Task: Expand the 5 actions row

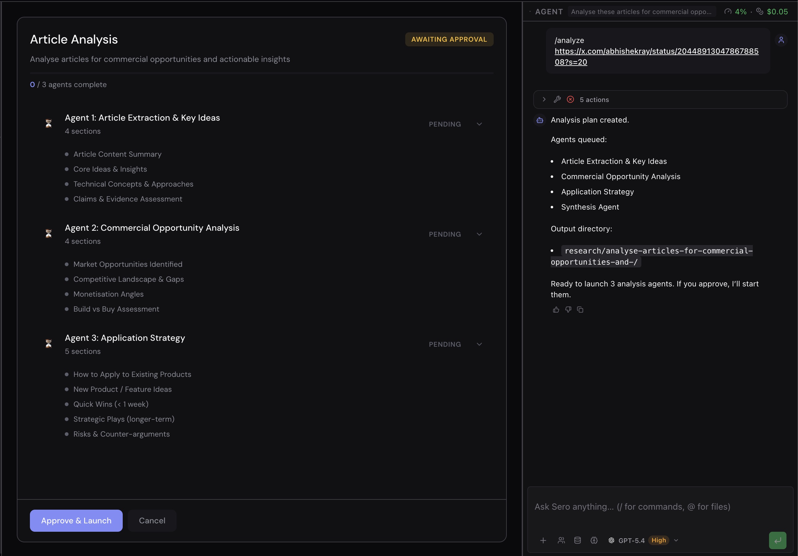Action: (x=544, y=100)
